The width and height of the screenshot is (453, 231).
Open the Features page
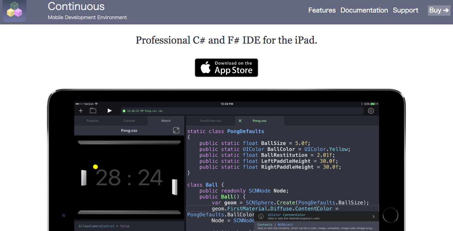click(322, 10)
